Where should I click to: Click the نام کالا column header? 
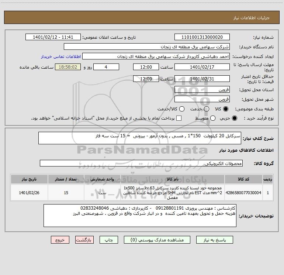173,179
